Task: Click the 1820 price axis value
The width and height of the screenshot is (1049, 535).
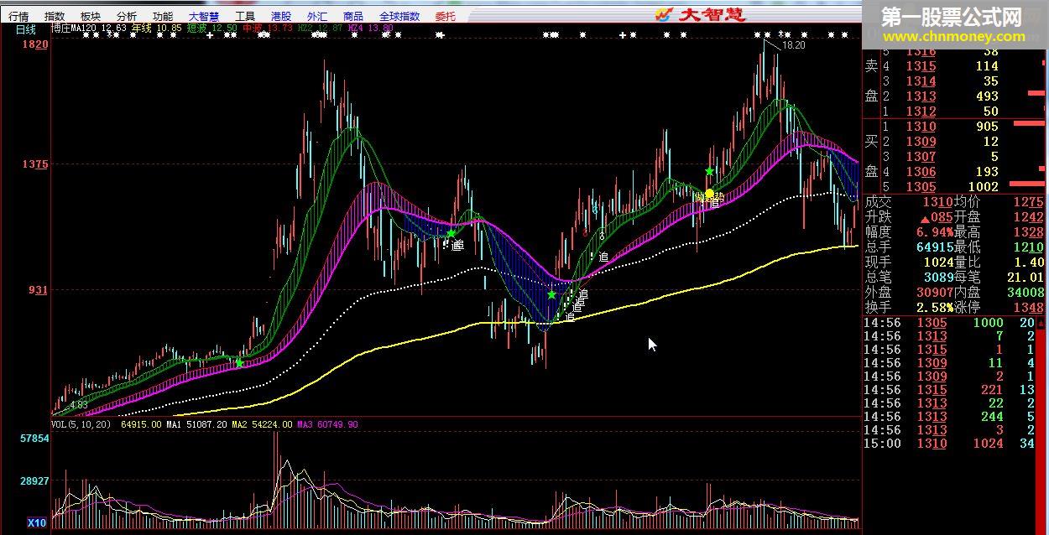Action: coord(35,44)
